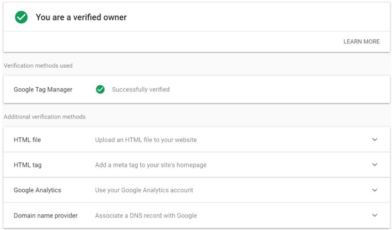Viewport: 392px width, 230px height.
Task: Expand the HTML tag chevron
Action: pyautogui.click(x=374, y=165)
